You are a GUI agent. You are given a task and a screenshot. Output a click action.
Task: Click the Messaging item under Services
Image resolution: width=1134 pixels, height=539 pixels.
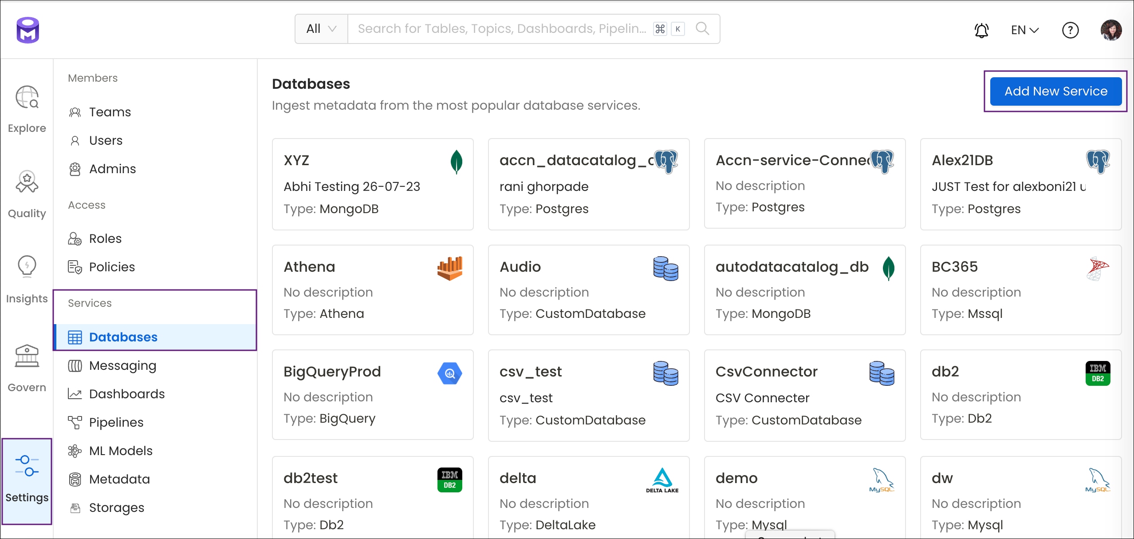tap(122, 366)
